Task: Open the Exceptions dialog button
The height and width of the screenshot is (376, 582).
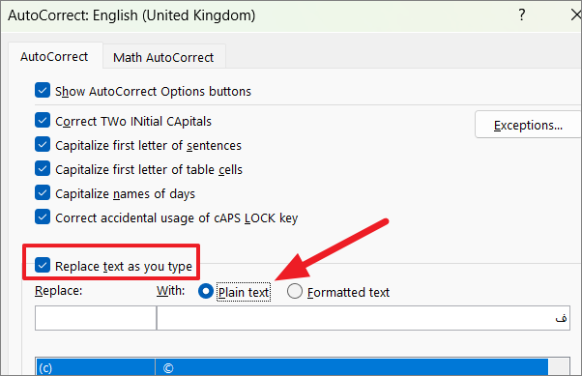Action: click(528, 125)
